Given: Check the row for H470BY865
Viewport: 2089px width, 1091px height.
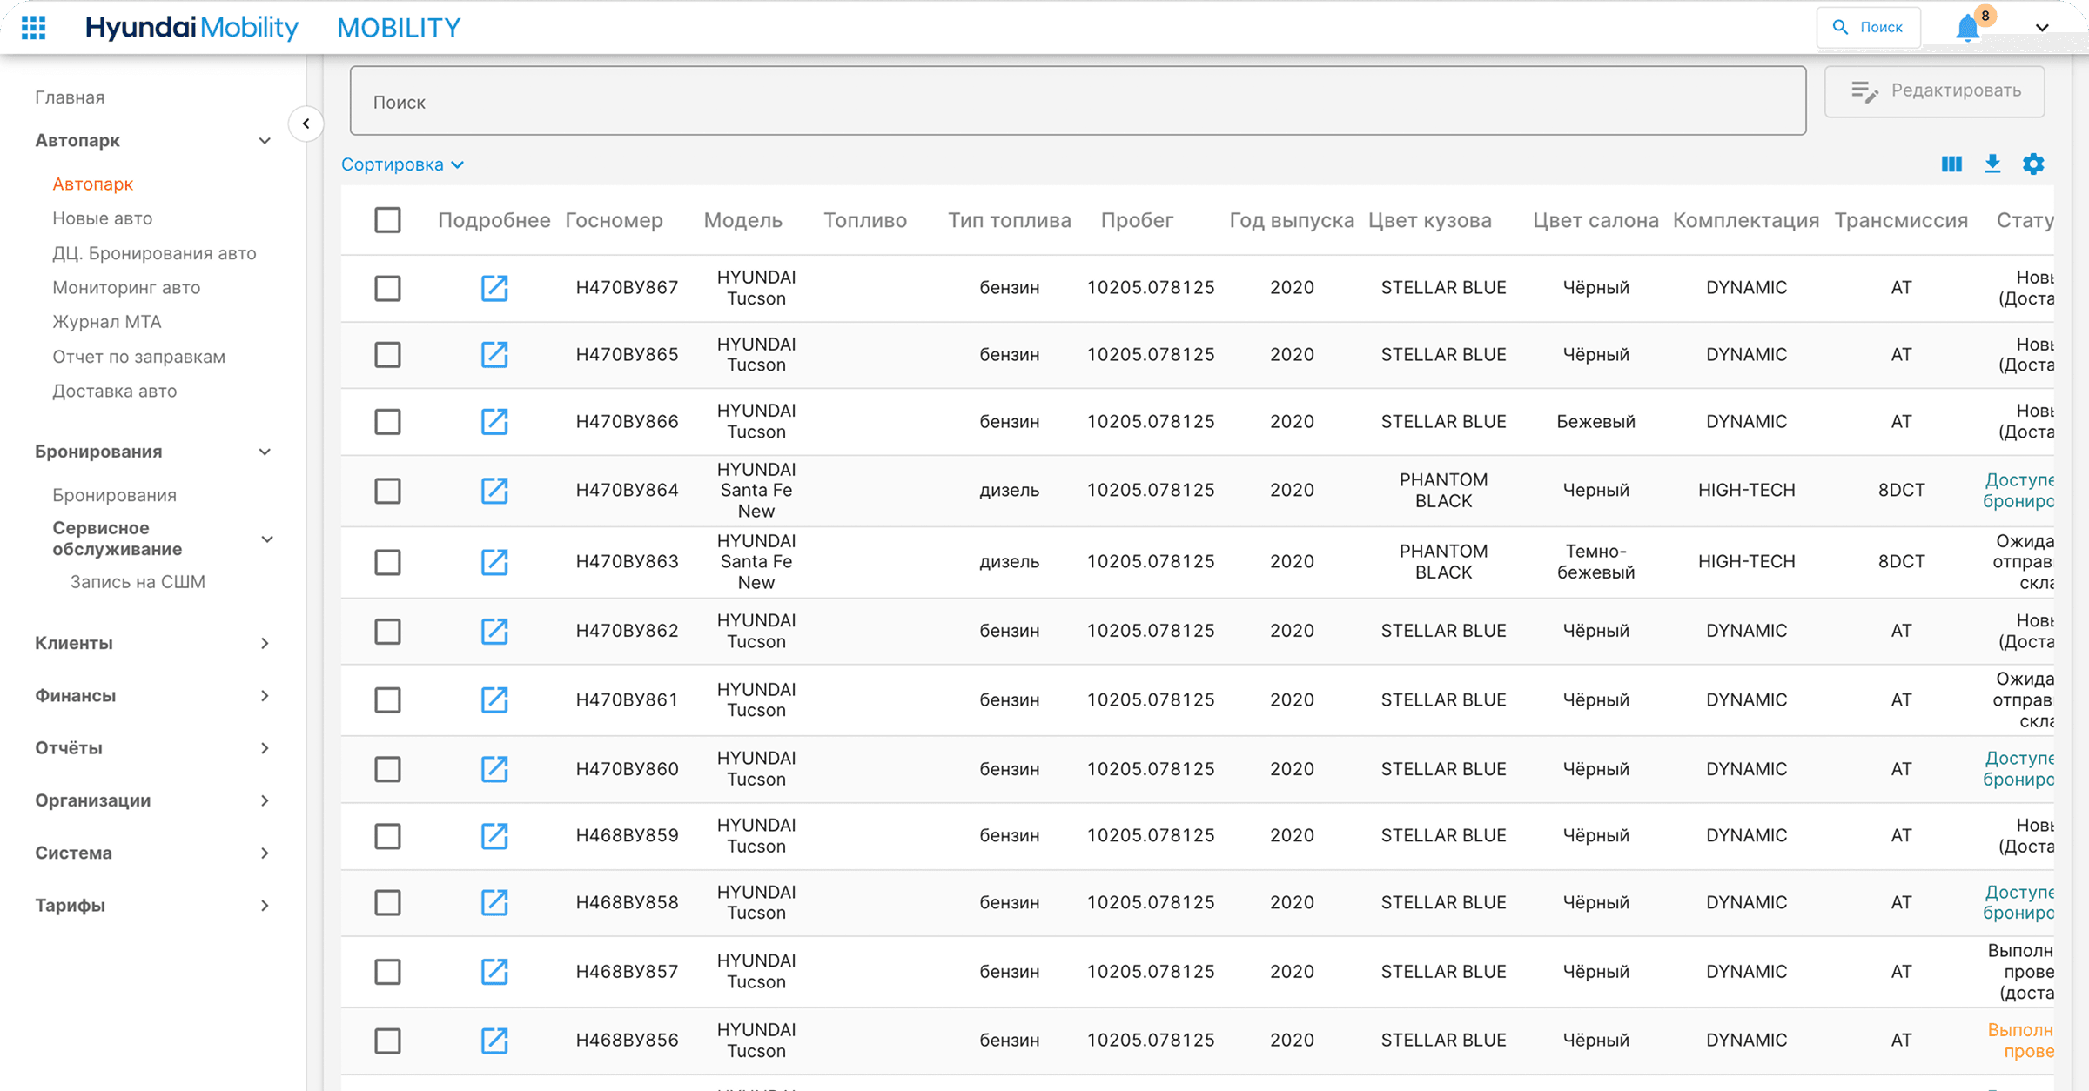Looking at the screenshot, I should tap(387, 355).
